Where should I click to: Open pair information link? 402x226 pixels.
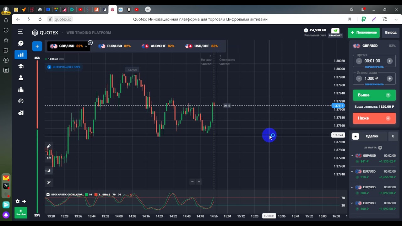[x=64, y=67]
